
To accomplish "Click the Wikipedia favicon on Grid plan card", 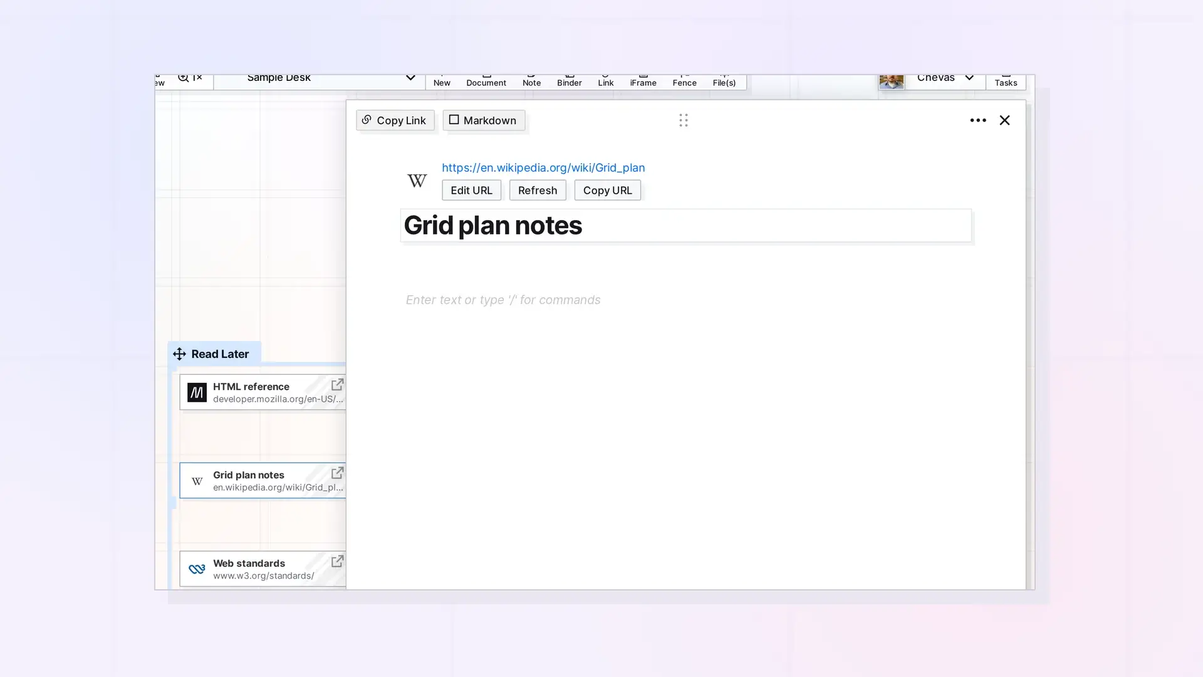I will tap(197, 481).
